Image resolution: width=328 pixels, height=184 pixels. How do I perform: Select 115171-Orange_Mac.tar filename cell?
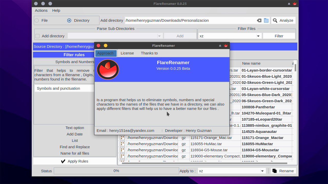215,138
